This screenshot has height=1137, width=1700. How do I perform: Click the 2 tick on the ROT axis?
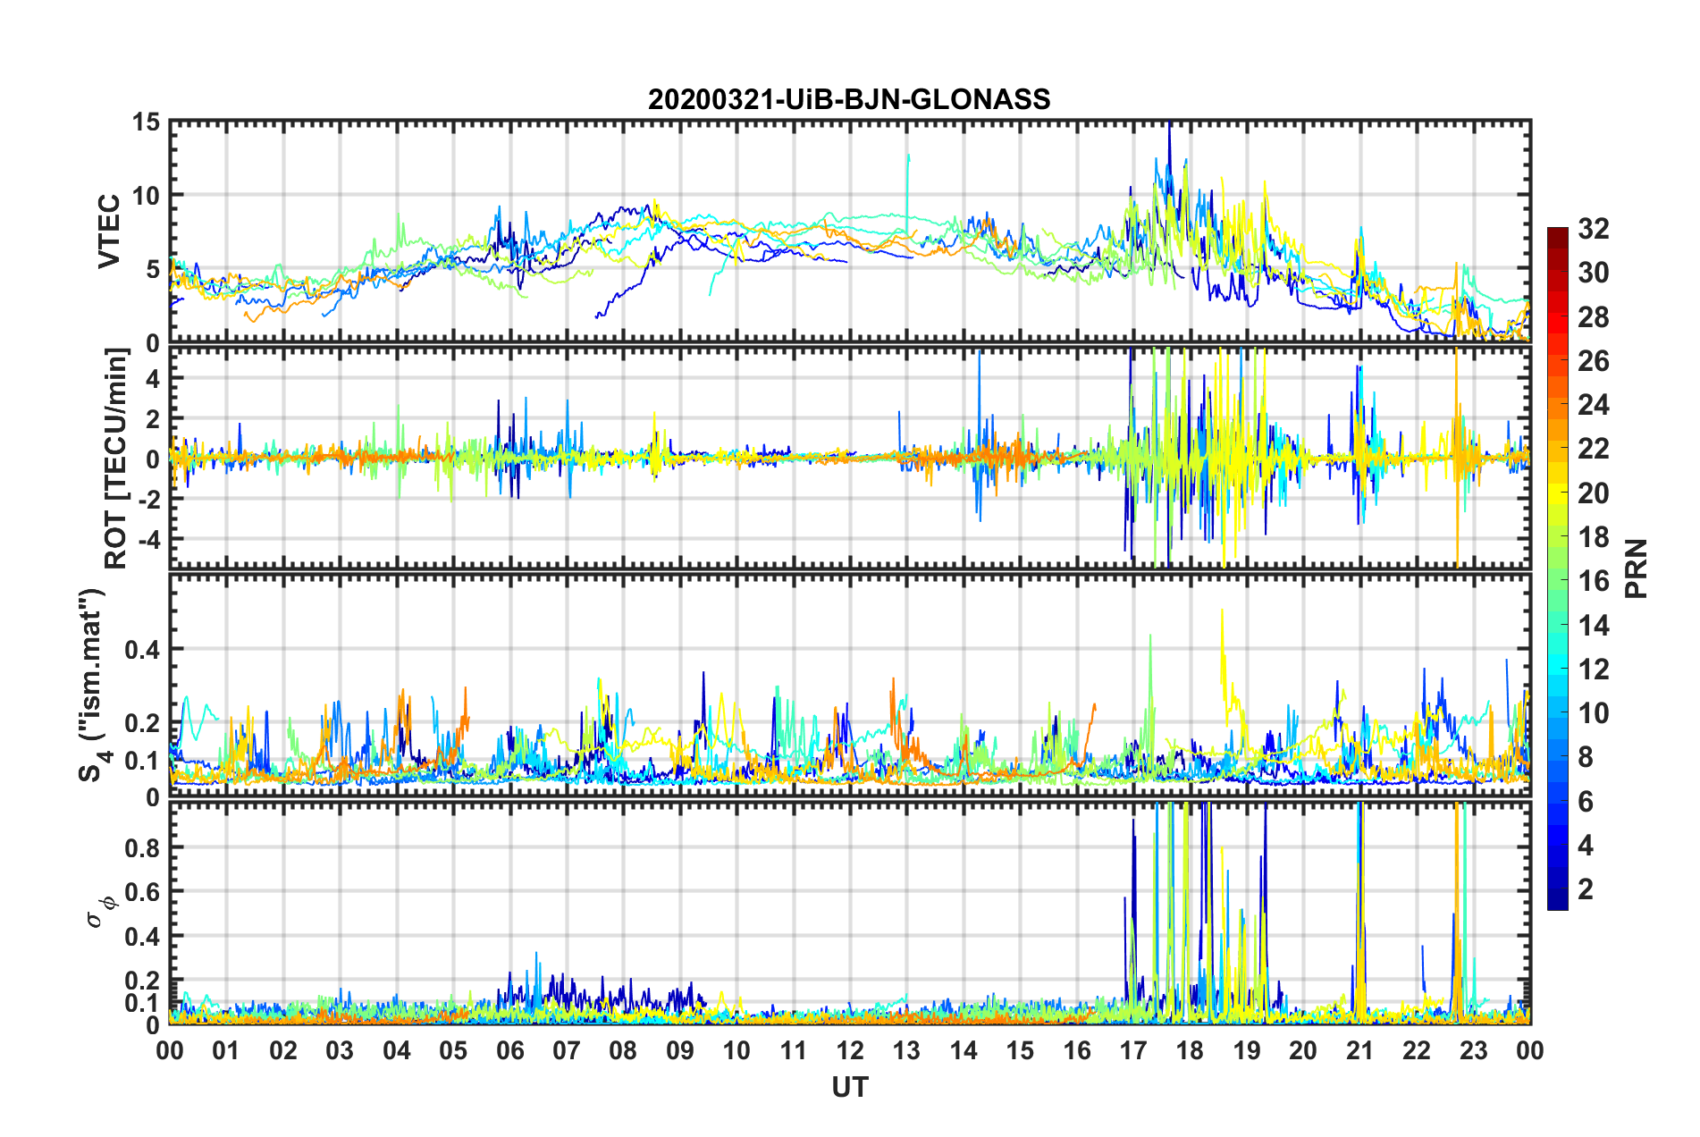(x=153, y=418)
